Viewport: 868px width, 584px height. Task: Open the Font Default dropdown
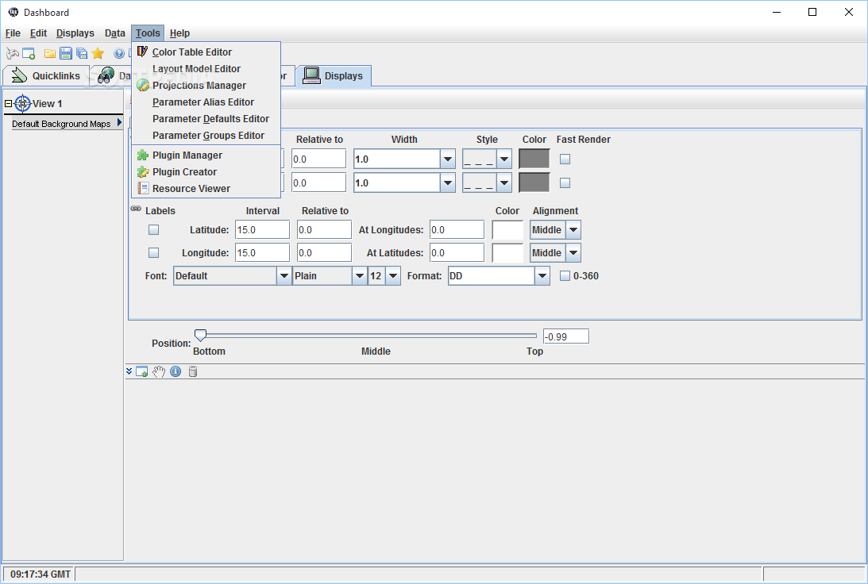pyautogui.click(x=284, y=276)
